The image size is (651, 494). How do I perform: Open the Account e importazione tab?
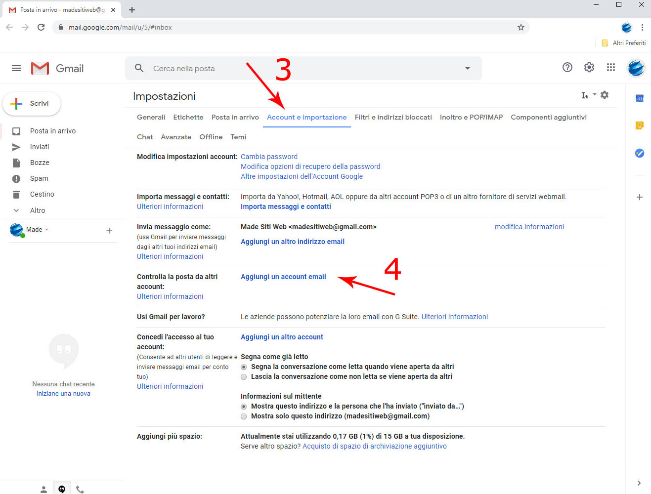(307, 117)
